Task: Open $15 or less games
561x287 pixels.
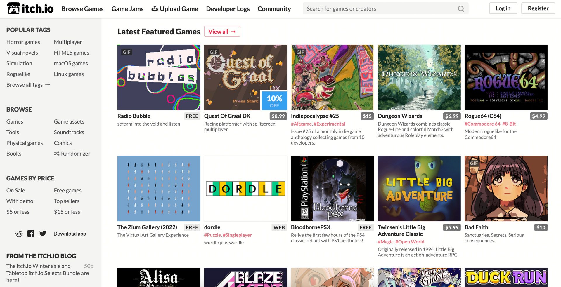Action: pos(67,212)
